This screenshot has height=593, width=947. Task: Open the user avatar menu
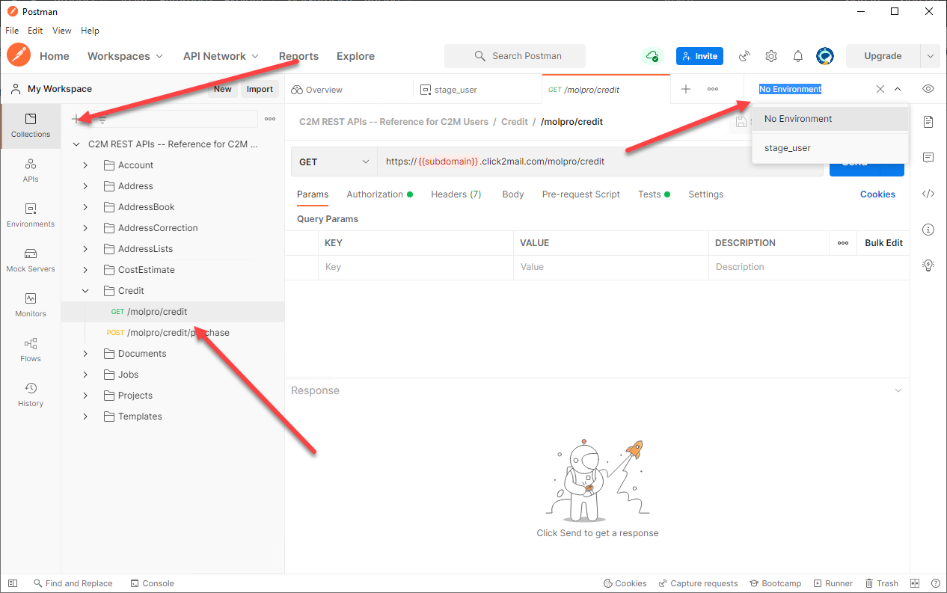coord(825,56)
